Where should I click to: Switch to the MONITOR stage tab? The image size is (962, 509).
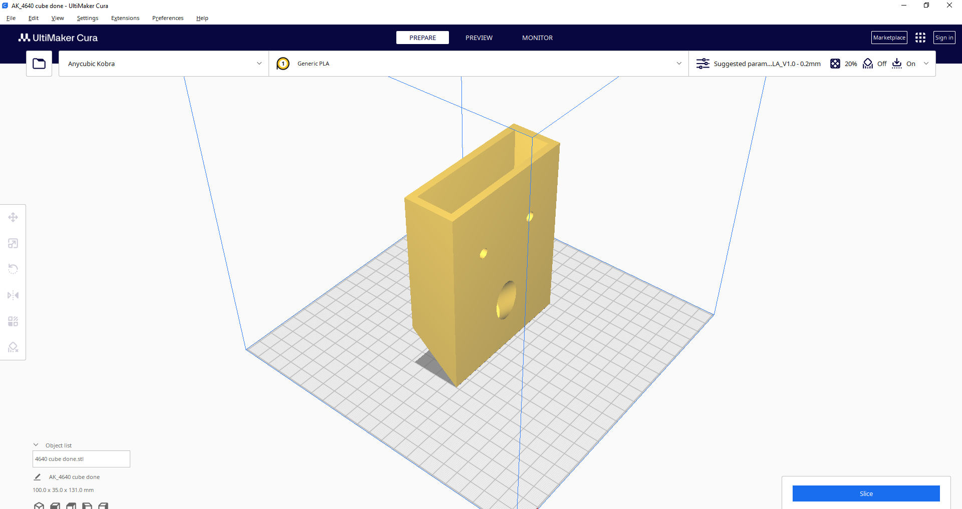coord(538,38)
